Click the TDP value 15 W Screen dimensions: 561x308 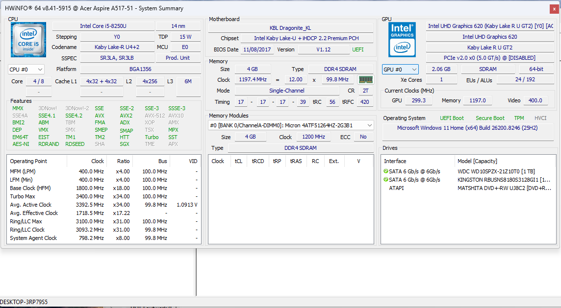pos(185,37)
